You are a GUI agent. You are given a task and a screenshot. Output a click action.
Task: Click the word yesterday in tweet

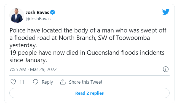click(x=23, y=45)
